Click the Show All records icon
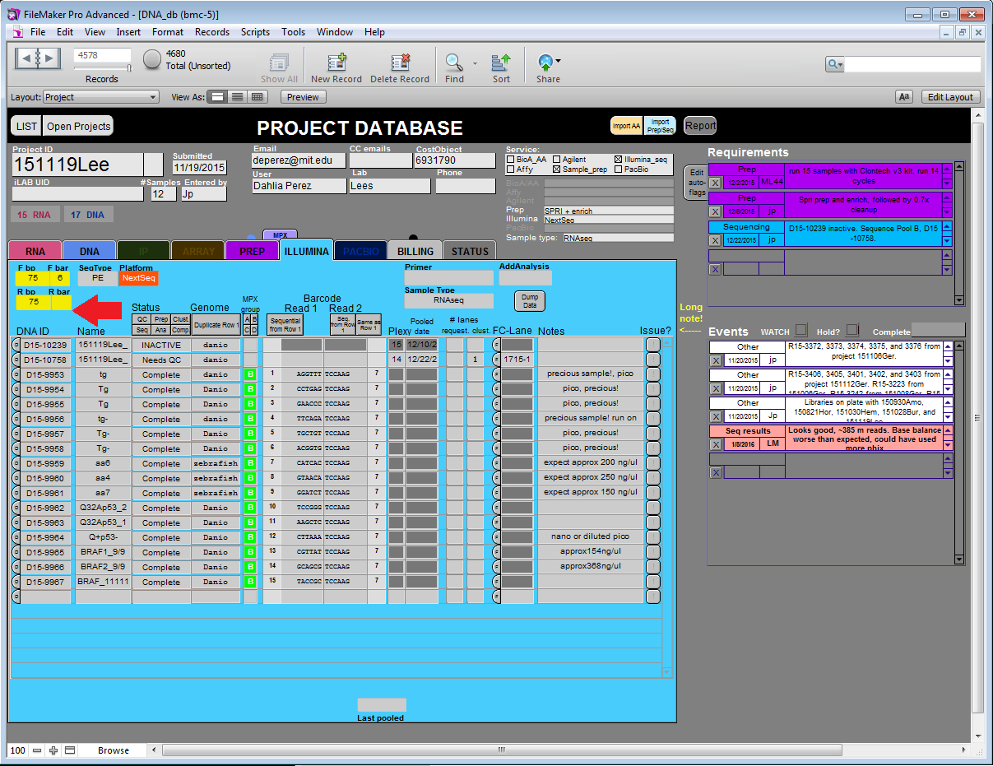This screenshot has width=993, height=766. click(x=279, y=63)
